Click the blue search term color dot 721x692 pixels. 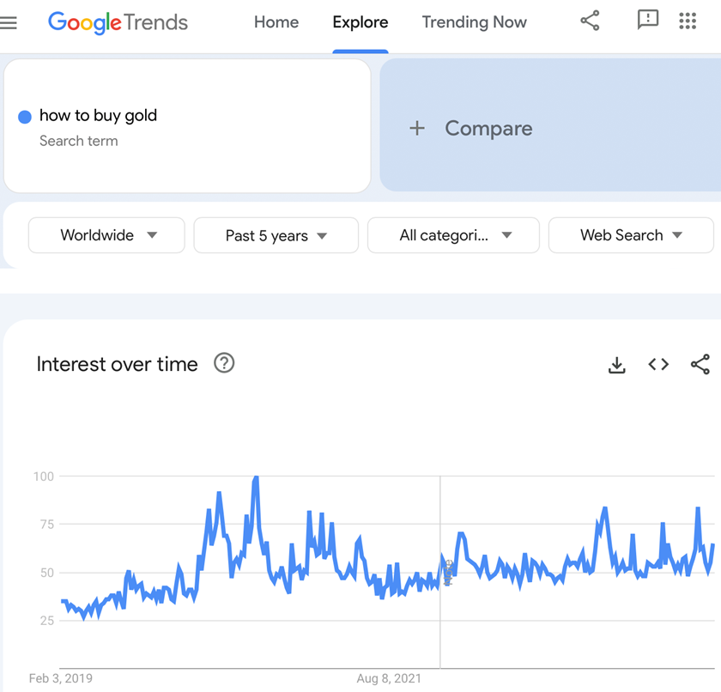pyautogui.click(x=25, y=117)
